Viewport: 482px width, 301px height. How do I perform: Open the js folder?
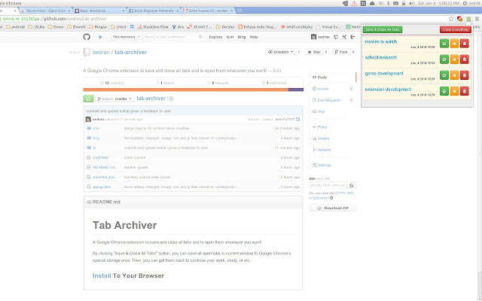pyautogui.click(x=95, y=147)
